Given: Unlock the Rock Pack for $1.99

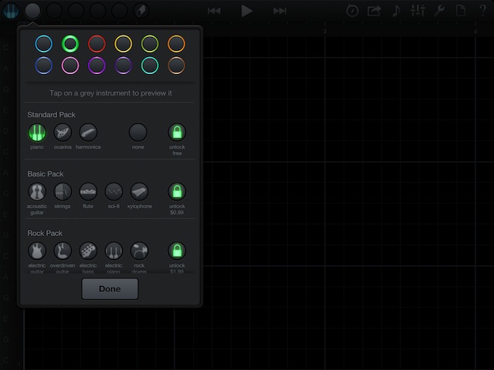Looking at the screenshot, I should tap(177, 251).
